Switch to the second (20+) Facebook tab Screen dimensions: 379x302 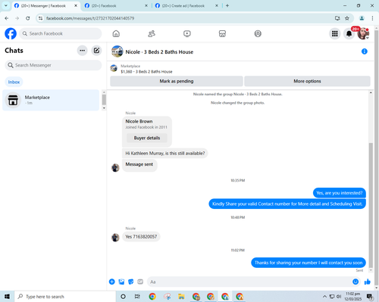pos(115,5)
